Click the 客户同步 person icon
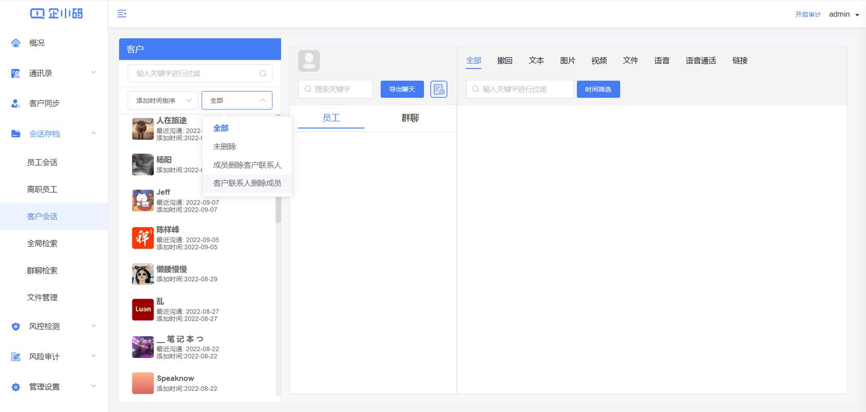Image resolution: width=866 pixels, height=412 pixels. tap(15, 104)
